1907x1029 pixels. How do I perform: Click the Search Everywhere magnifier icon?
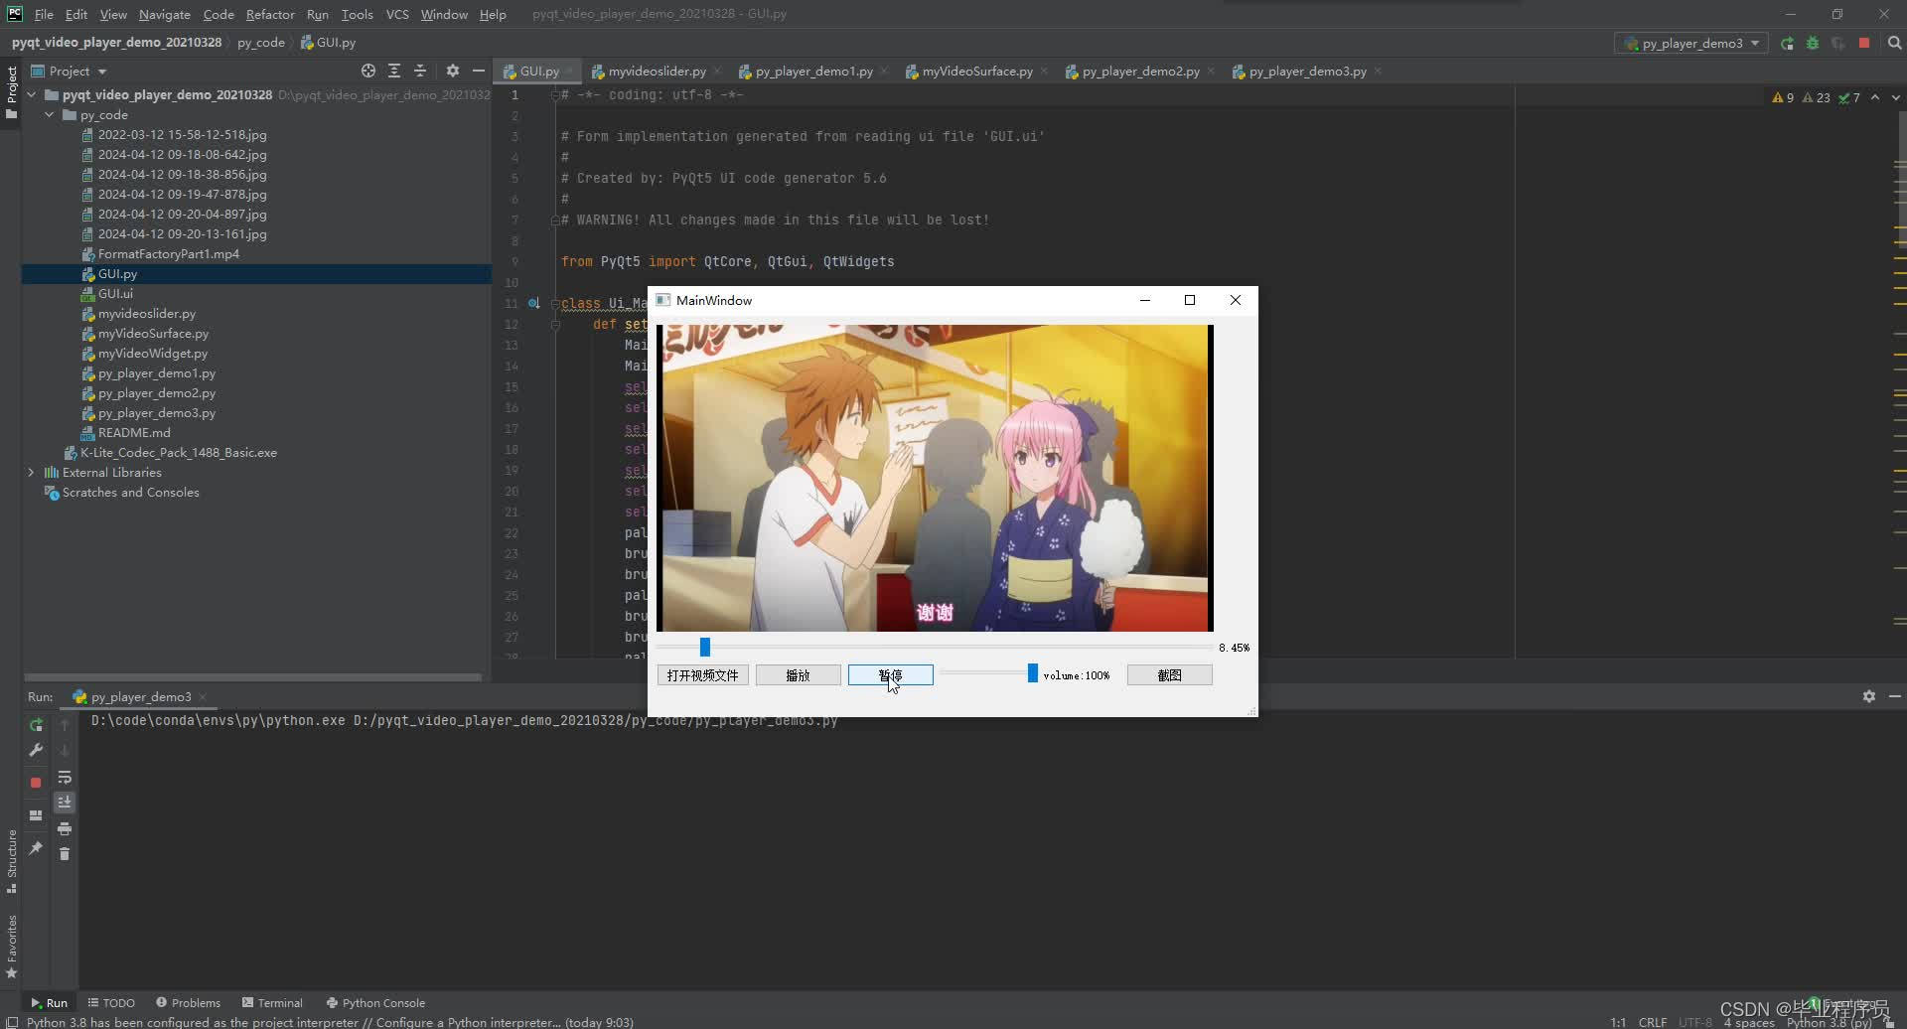[x=1894, y=43]
